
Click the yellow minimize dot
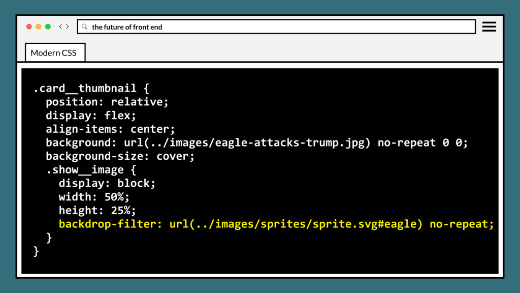point(39,26)
